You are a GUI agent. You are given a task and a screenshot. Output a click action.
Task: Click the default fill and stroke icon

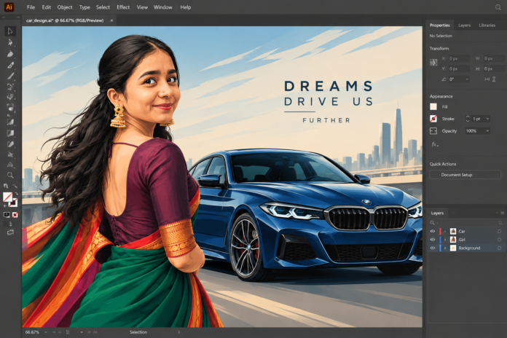pos(4,205)
